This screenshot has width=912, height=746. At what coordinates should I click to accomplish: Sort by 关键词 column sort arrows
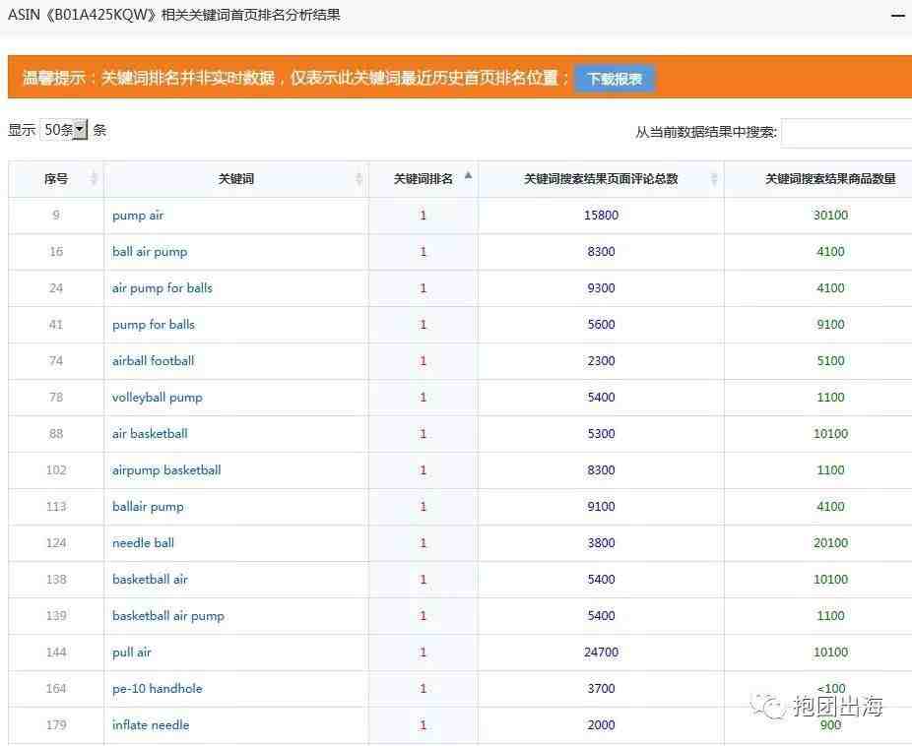[x=358, y=178]
